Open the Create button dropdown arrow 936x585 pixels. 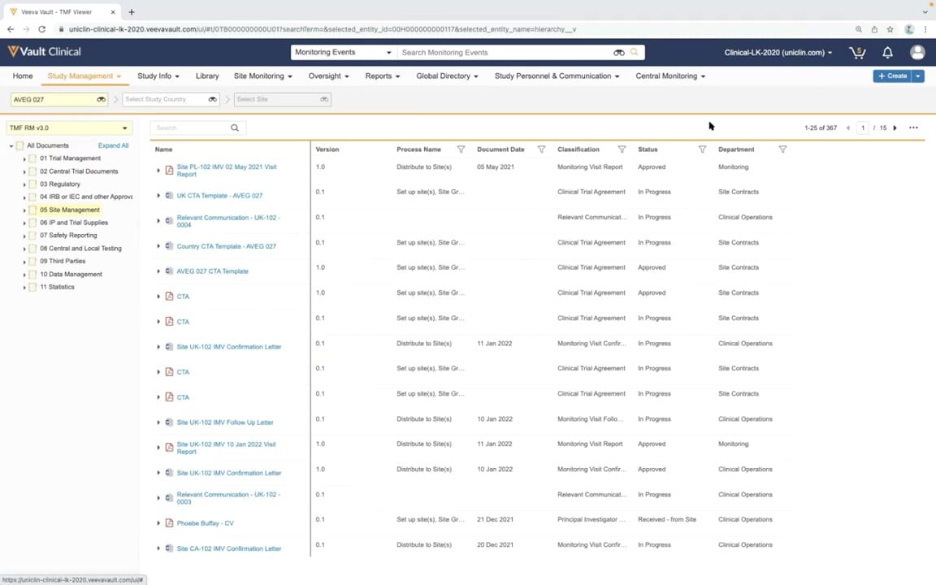click(918, 76)
